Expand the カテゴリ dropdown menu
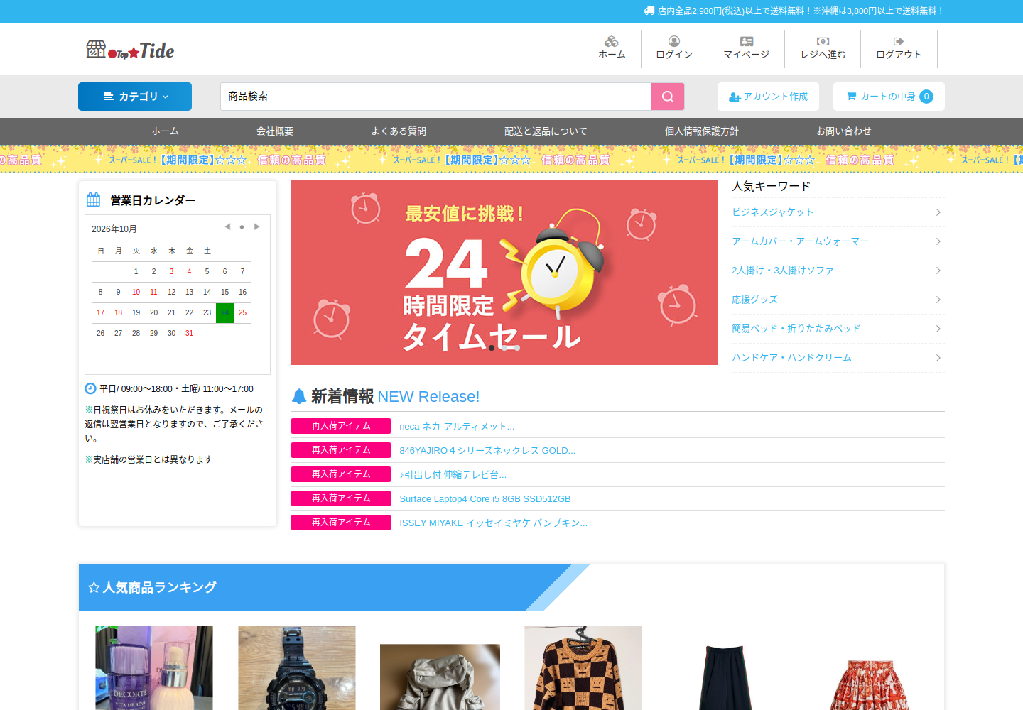The width and height of the screenshot is (1023, 710). (x=135, y=97)
